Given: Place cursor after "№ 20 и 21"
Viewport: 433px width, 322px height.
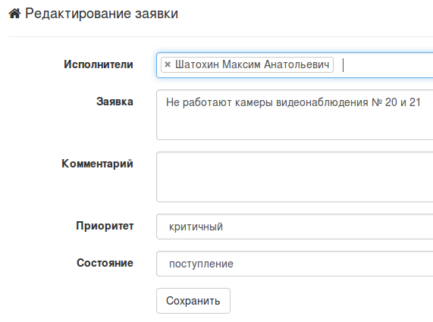Looking at the screenshot, I should [x=421, y=102].
